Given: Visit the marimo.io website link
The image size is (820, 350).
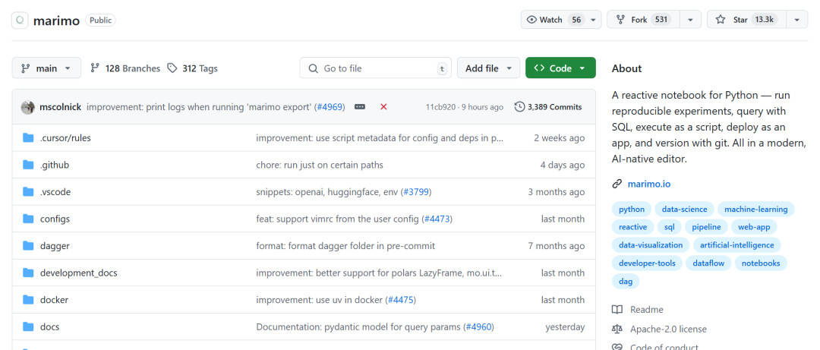Looking at the screenshot, I should point(648,184).
